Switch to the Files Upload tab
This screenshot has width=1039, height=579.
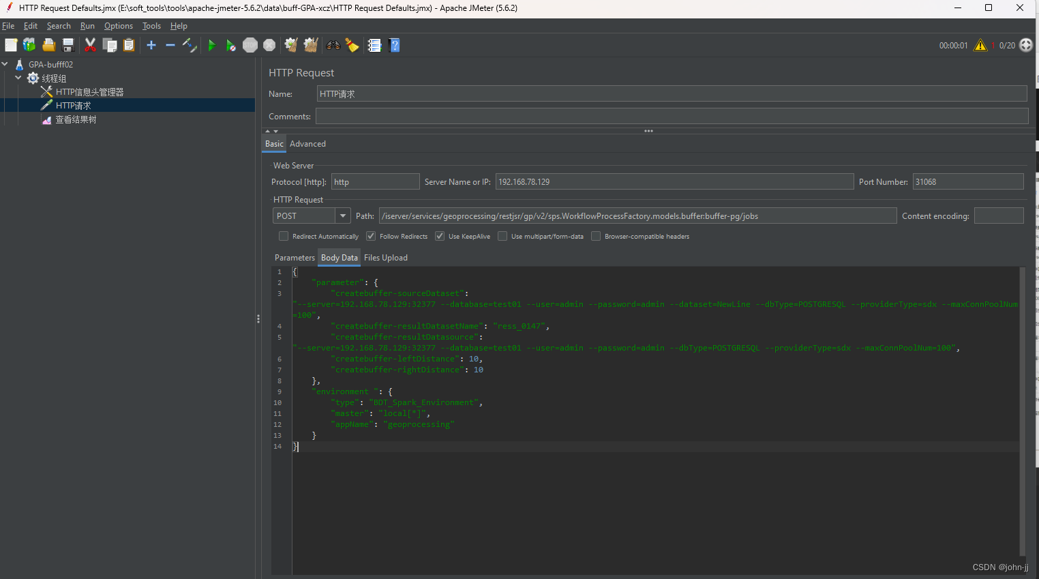coord(386,258)
